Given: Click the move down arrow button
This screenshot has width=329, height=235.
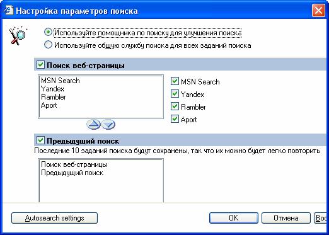Looking at the screenshot, I should 108,124.
